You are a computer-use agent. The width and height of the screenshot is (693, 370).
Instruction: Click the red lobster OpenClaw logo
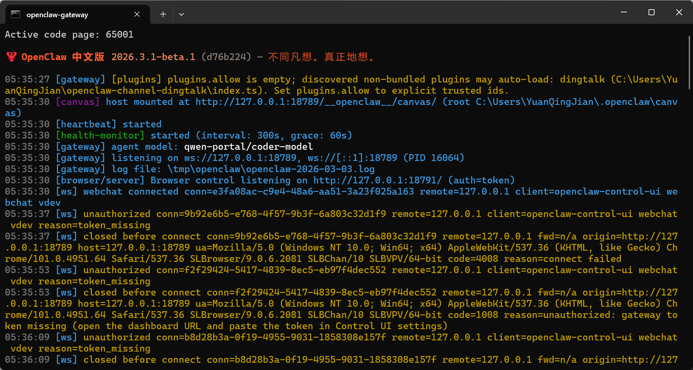tap(12, 57)
